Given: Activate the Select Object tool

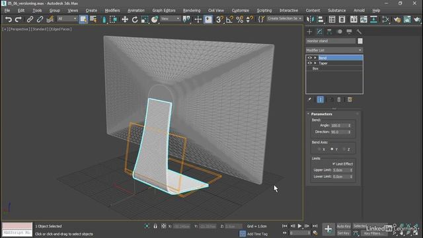Looking at the screenshot, I should pyautogui.click(x=83, y=19).
